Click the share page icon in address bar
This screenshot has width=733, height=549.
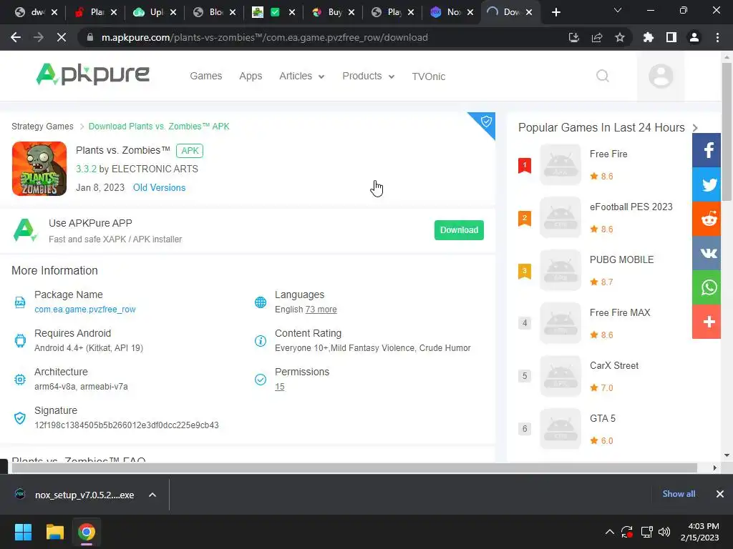point(597,37)
